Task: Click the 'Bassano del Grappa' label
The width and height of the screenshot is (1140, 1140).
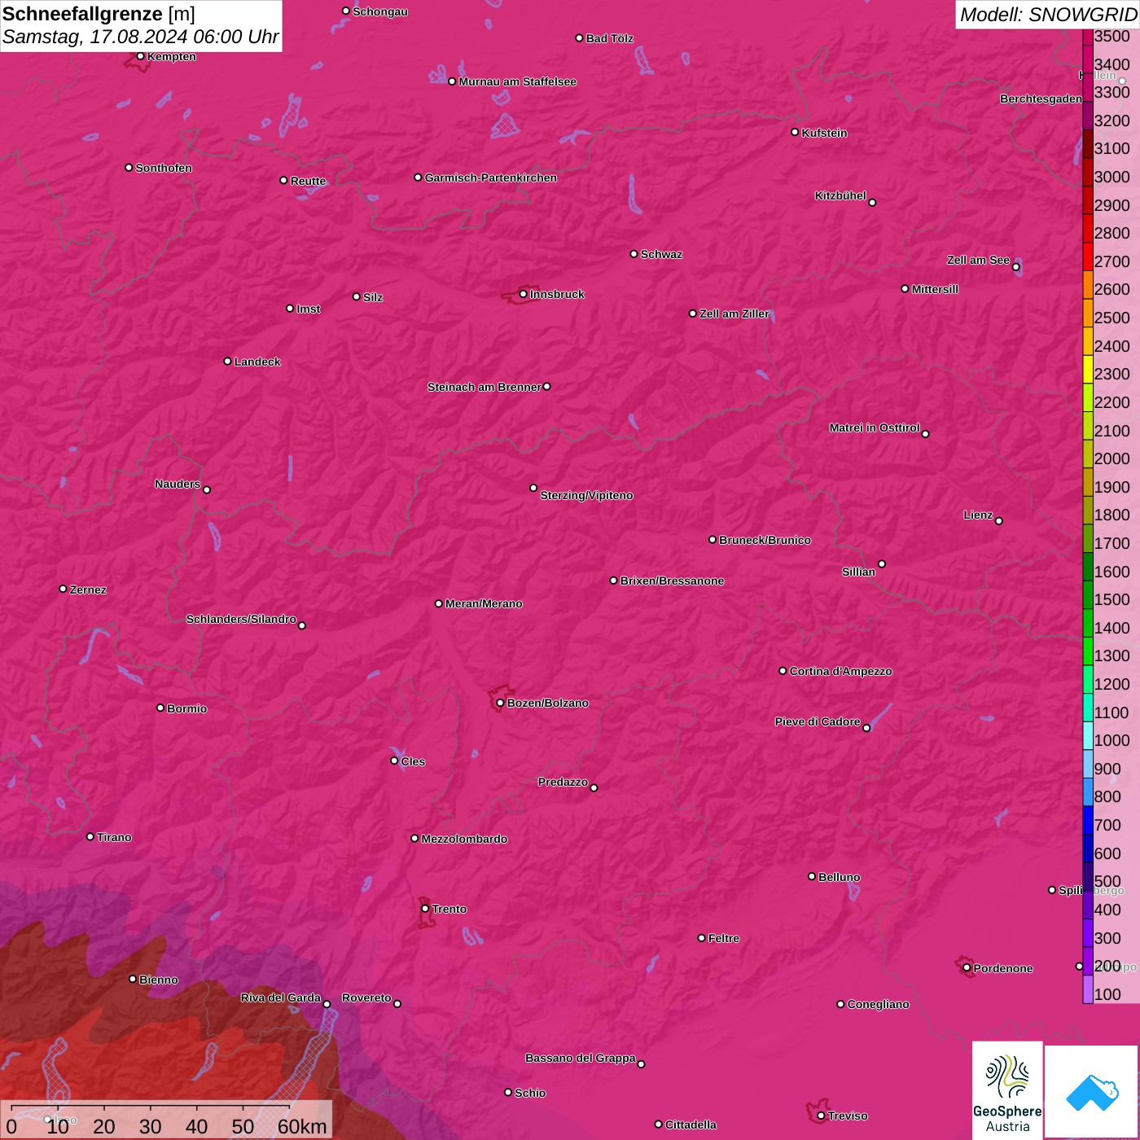Action: 581,1058
